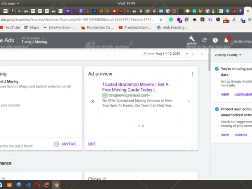Click DISMISS on the Protect your account card
The width and height of the screenshot is (252, 189).
click(241, 135)
